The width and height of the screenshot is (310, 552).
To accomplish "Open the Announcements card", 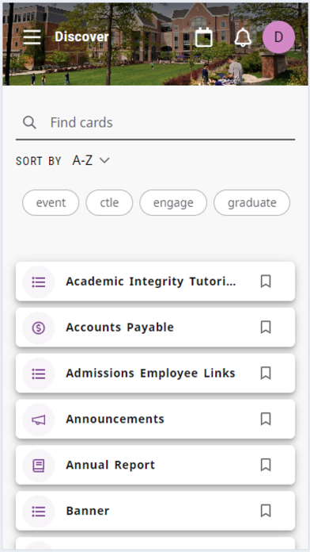I will (155, 419).
